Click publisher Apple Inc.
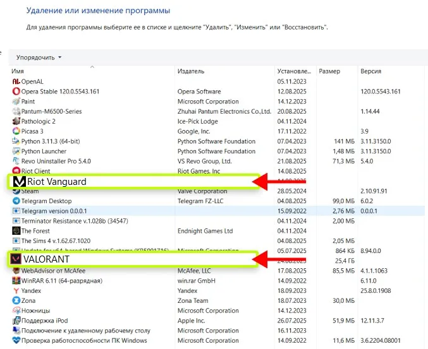This screenshot has height=349, width=428. [x=191, y=321]
